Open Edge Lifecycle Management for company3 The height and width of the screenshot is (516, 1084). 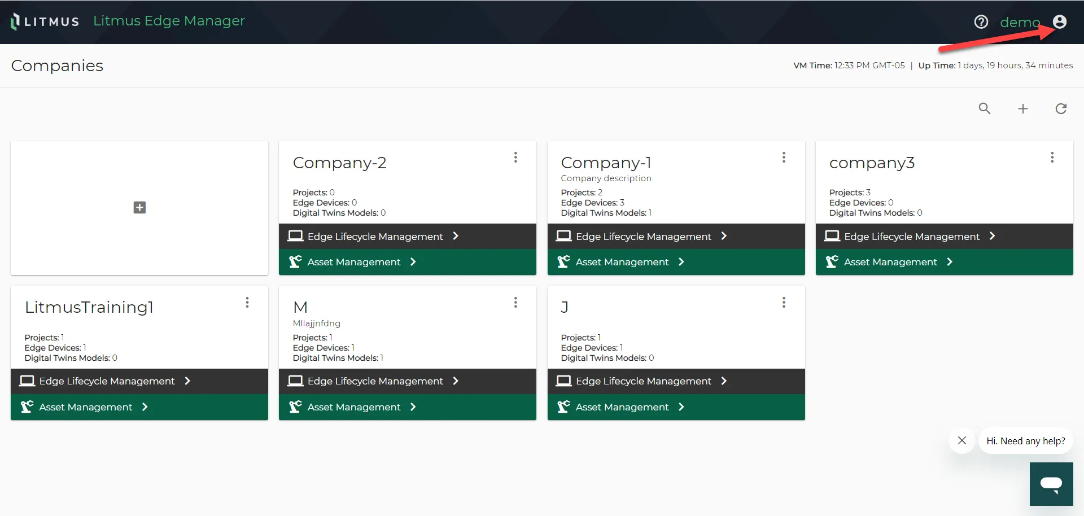(945, 237)
